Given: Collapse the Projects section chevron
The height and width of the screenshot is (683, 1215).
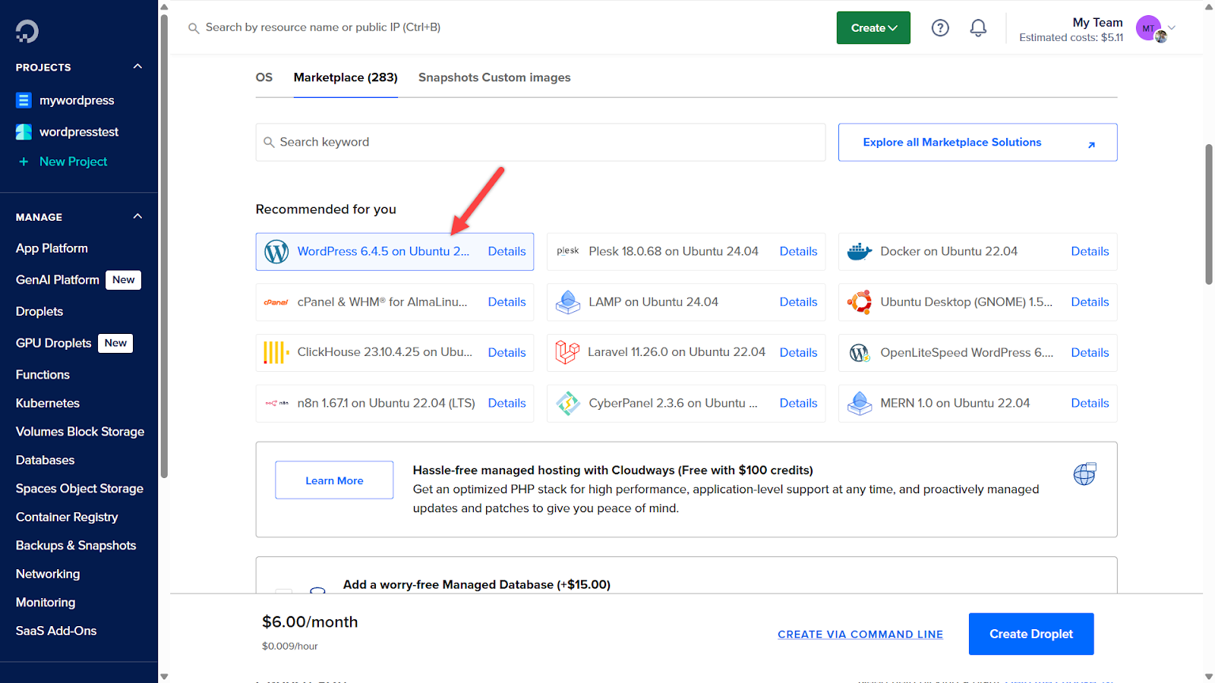Looking at the screenshot, I should [x=137, y=67].
